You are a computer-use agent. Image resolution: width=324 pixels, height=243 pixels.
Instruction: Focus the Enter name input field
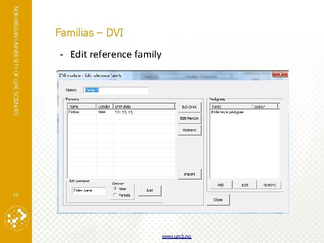[x=89, y=190]
